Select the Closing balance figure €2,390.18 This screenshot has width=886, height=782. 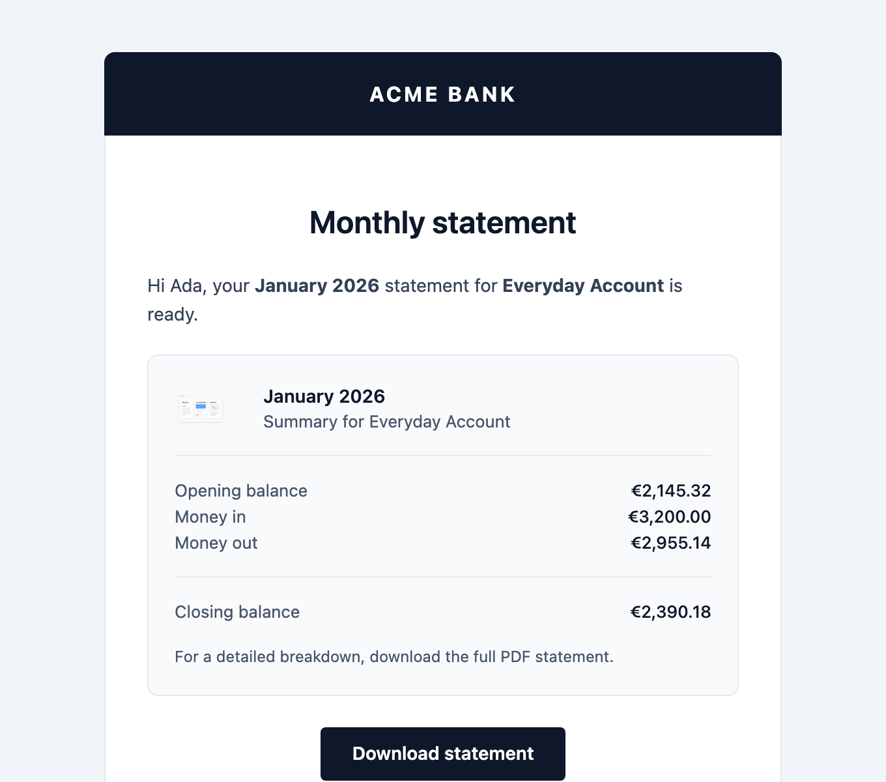(670, 612)
